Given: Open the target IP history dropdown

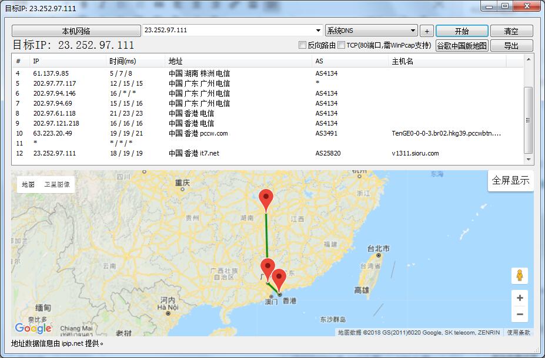Looking at the screenshot, I should (x=230, y=30).
